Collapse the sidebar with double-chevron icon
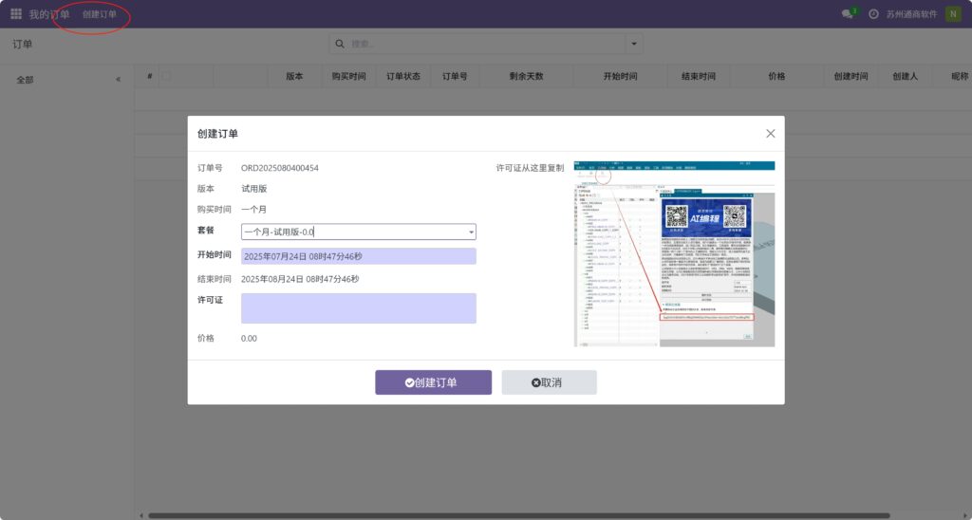Viewport: 972px width, 520px height. click(x=119, y=80)
